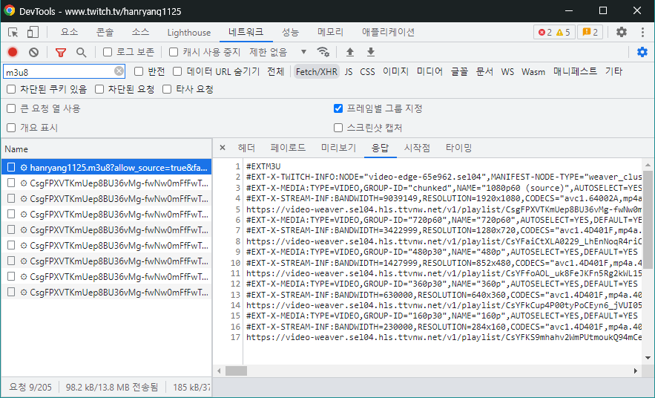The width and height of the screenshot is (655, 398).
Task: Select the #EXTM3U response line
Action: click(x=263, y=166)
